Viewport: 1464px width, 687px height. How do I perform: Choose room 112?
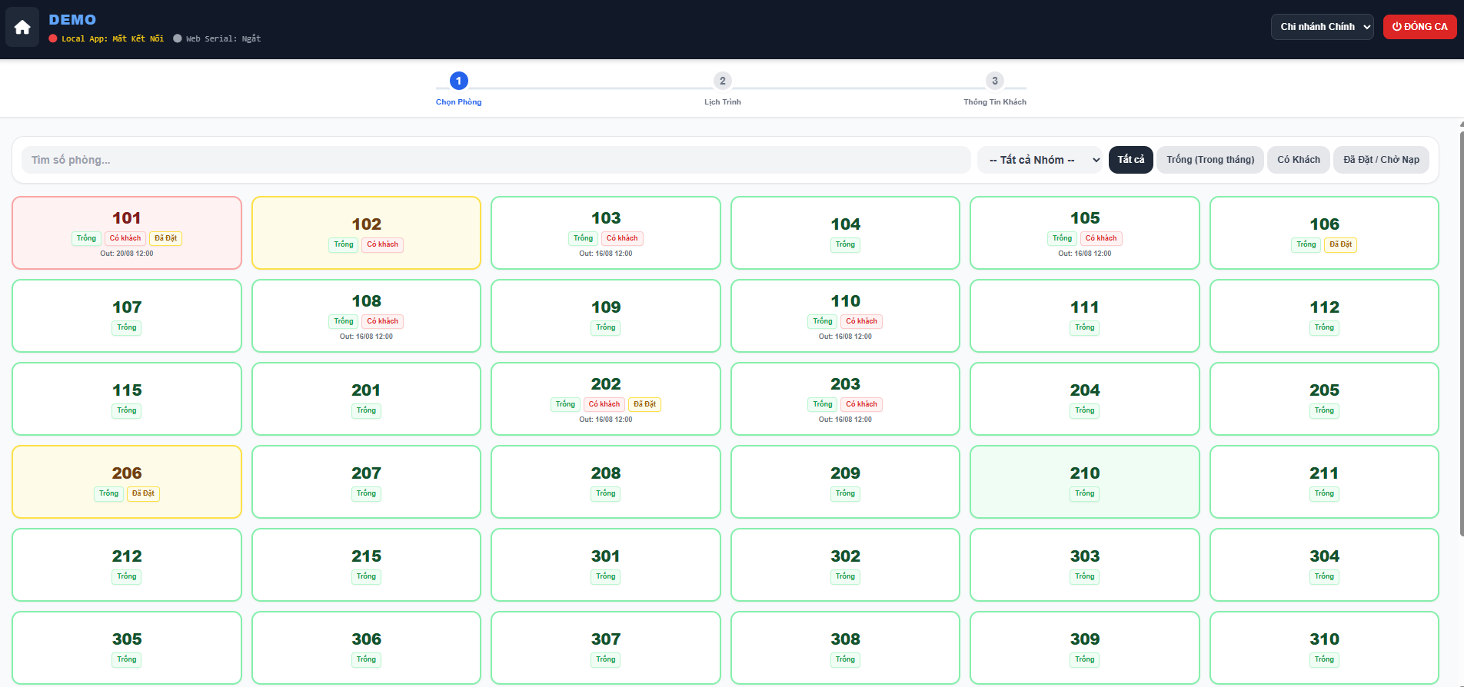[x=1324, y=316]
